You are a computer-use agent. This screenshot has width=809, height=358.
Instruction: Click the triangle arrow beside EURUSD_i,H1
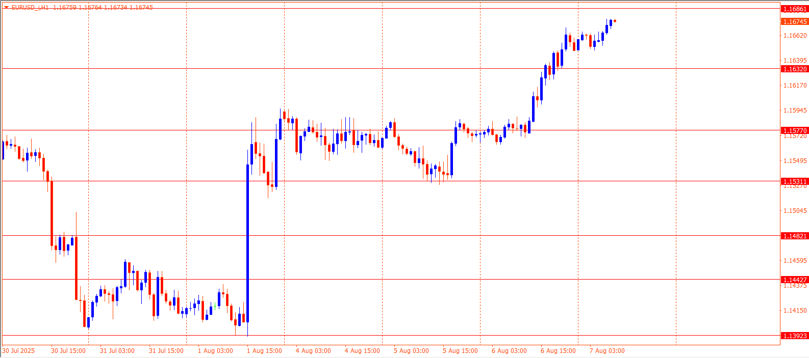[6, 8]
